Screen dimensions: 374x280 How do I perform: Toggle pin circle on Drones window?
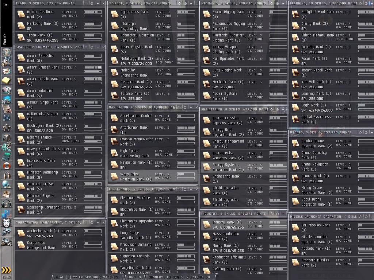click(x=366, y=132)
